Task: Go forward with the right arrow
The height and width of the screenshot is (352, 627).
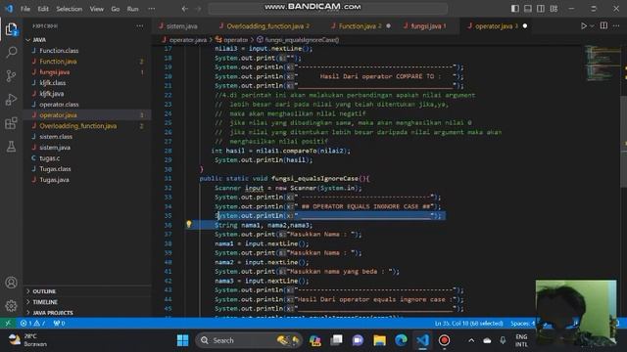Action: 198,9
